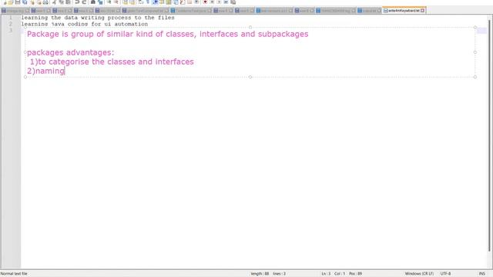The image size is (493, 277).
Task: Click the Save file toolbar icon
Action: pos(18,2)
